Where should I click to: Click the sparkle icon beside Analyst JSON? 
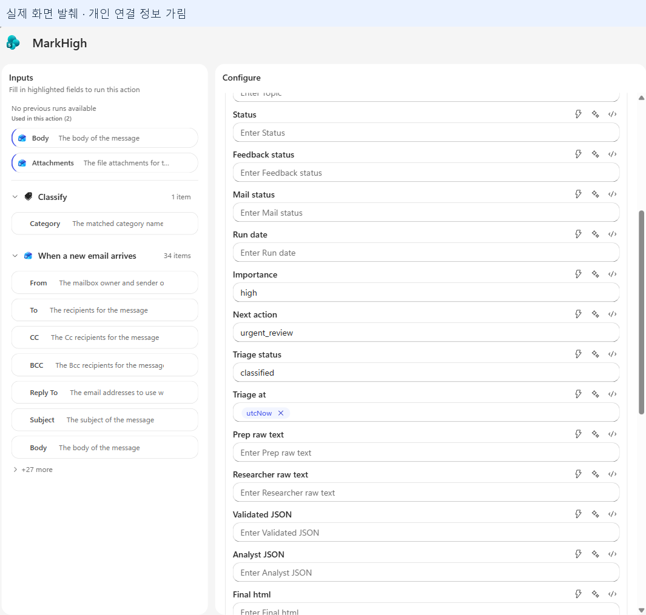pyautogui.click(x=595, y=554)
